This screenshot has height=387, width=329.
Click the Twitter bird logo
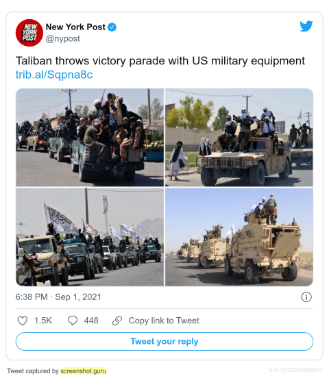pyautogui.click(x=306, y=27)
